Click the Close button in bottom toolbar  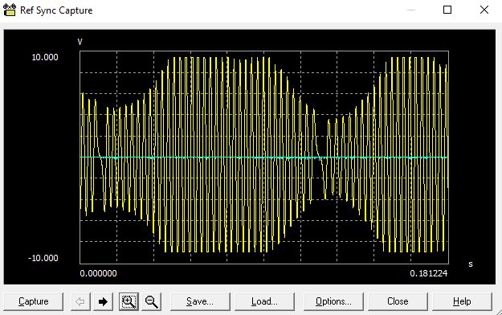pos(398,301)
